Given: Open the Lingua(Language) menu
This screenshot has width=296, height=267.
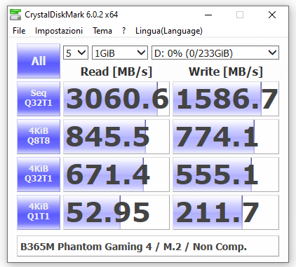Looking at the screenshot, I should [x=169, y=31].
